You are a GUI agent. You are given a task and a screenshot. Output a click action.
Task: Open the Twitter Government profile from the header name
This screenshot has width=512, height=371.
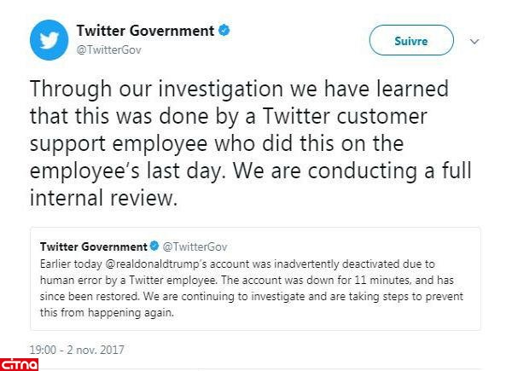coord(146,32)
